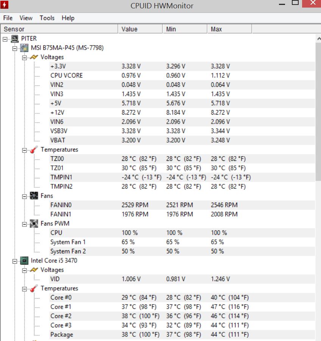Select the Core #3 temperature row

point(182,325)
